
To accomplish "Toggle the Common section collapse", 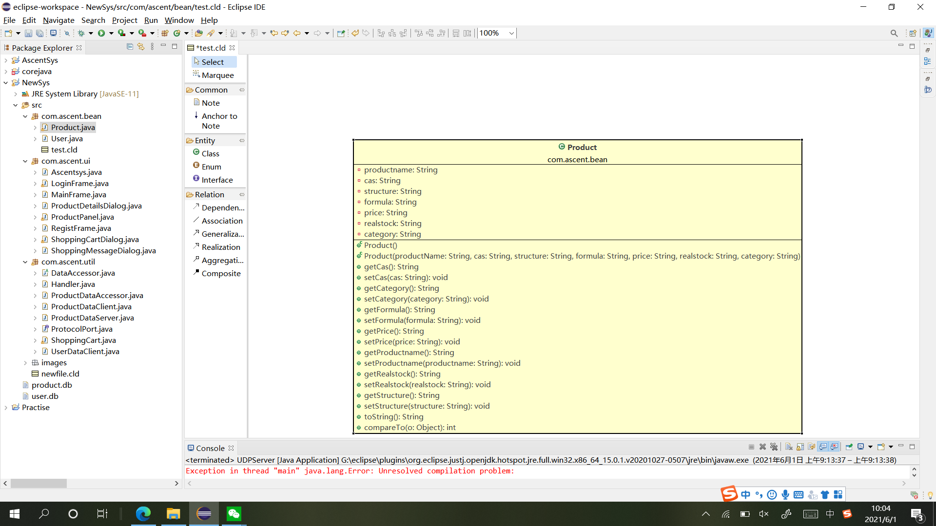I will click(211, 89).
